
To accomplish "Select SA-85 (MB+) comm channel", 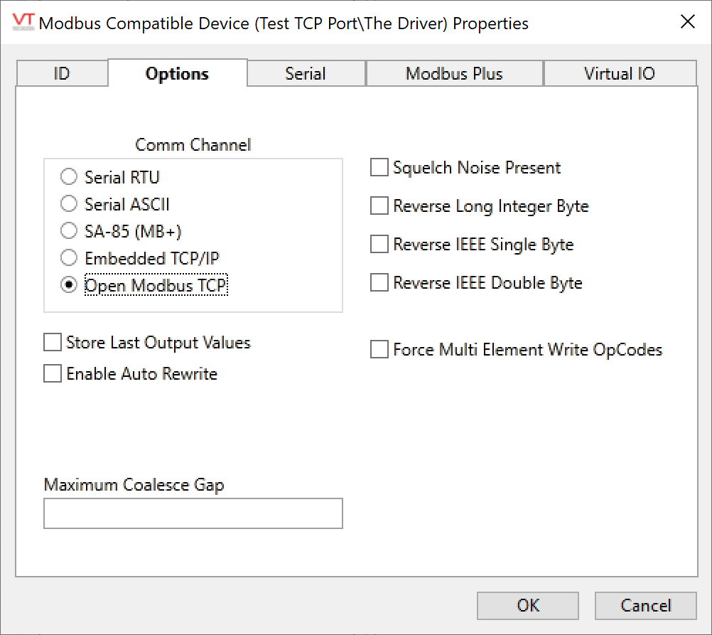I will pyautogui.click(x=69, y=231).
